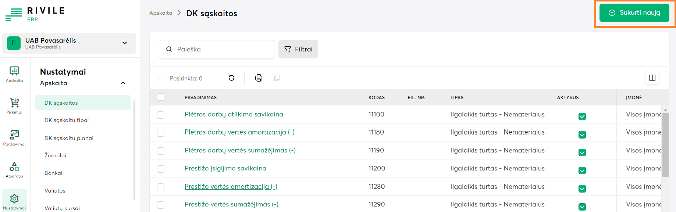Select checkbox for Plėtros darbų atlikimo savikaina row
The width and height of the screenshot is (676, 212).
(x=161, y=115)
